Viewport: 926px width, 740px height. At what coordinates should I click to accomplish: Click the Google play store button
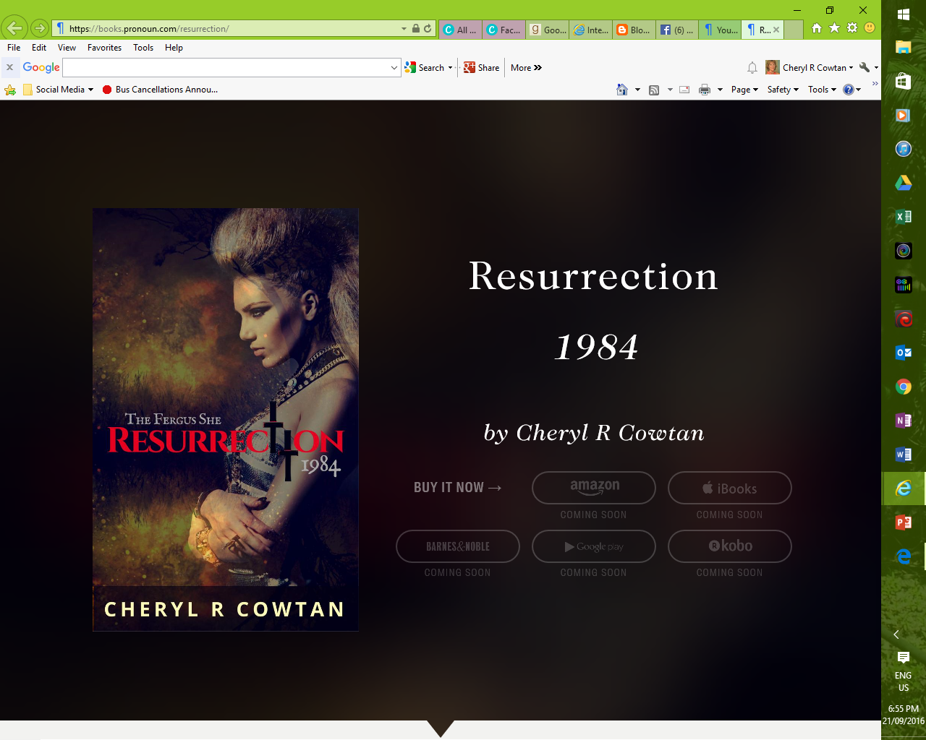tap(594, 546)
